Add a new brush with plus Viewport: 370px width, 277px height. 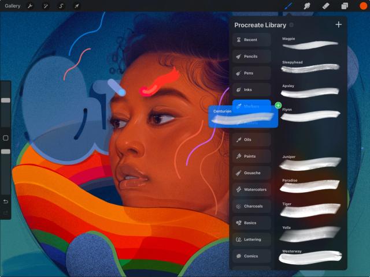[x=338, y=24]
